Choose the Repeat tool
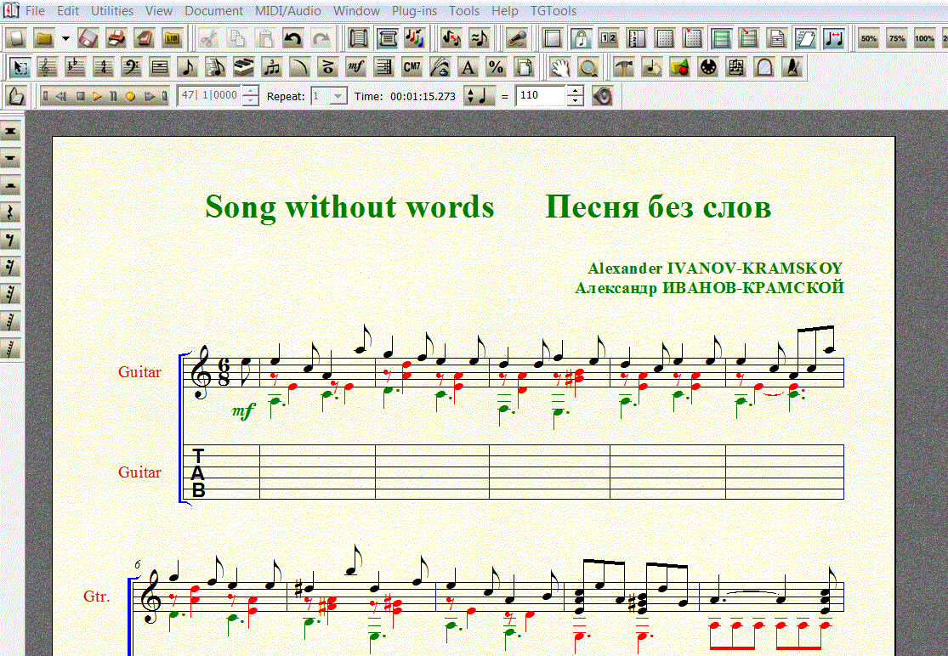The image size is (948, 656). pyautogui.click(x=384, y=67)
